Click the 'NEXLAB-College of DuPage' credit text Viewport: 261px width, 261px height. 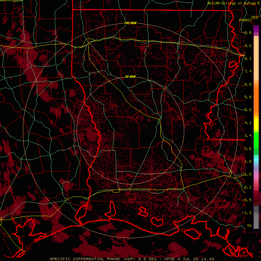[231, 3]
